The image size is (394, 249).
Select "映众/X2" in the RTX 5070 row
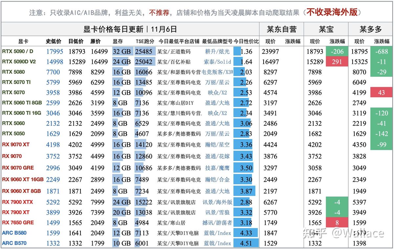217,93
